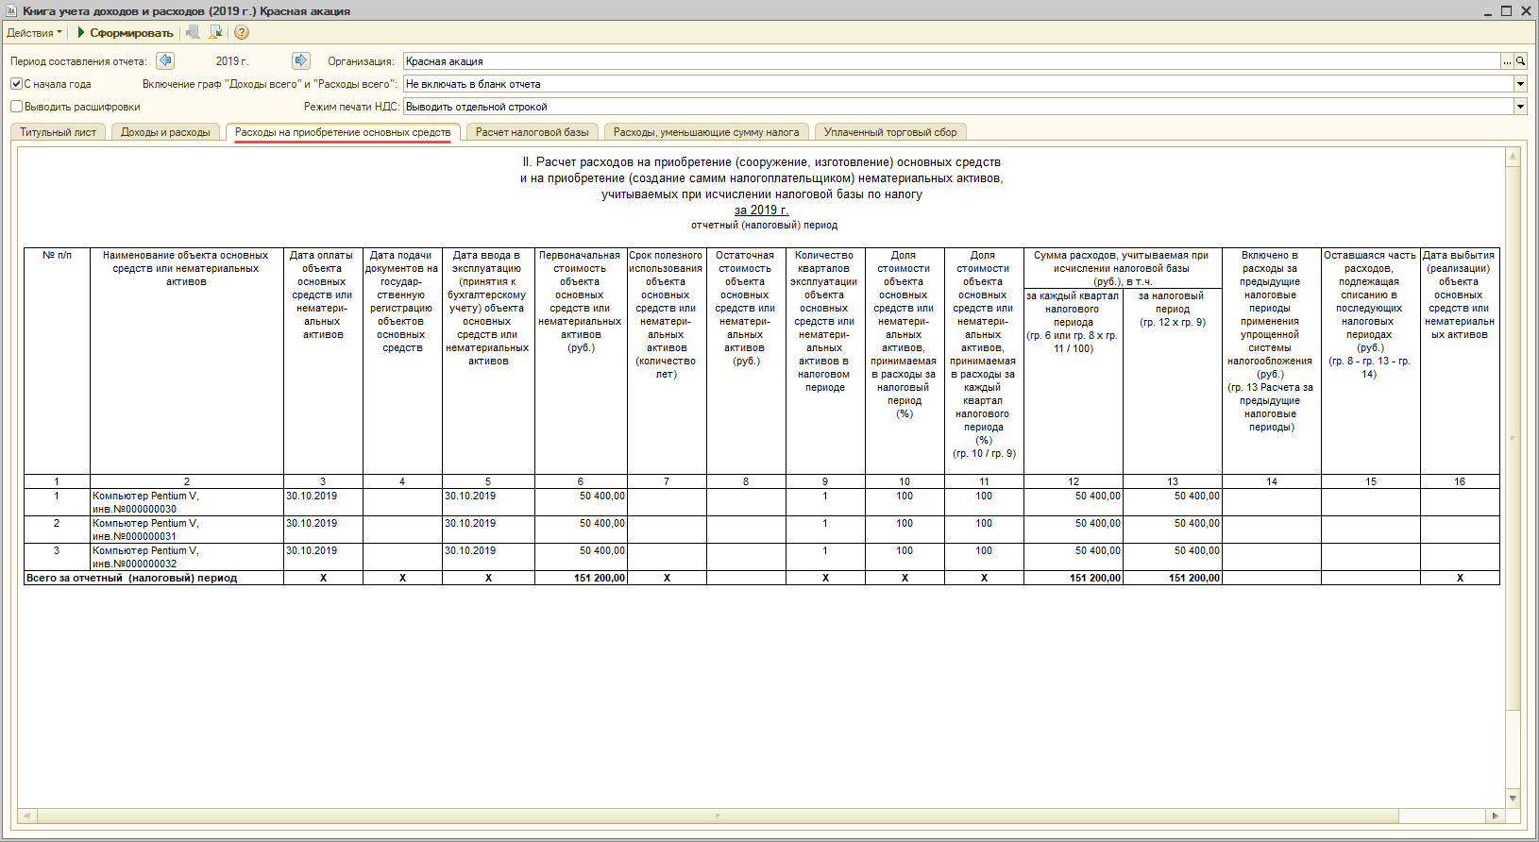1539x842 pixels.
Task: Maximize the report window
Action: [x=1506, y=11]
